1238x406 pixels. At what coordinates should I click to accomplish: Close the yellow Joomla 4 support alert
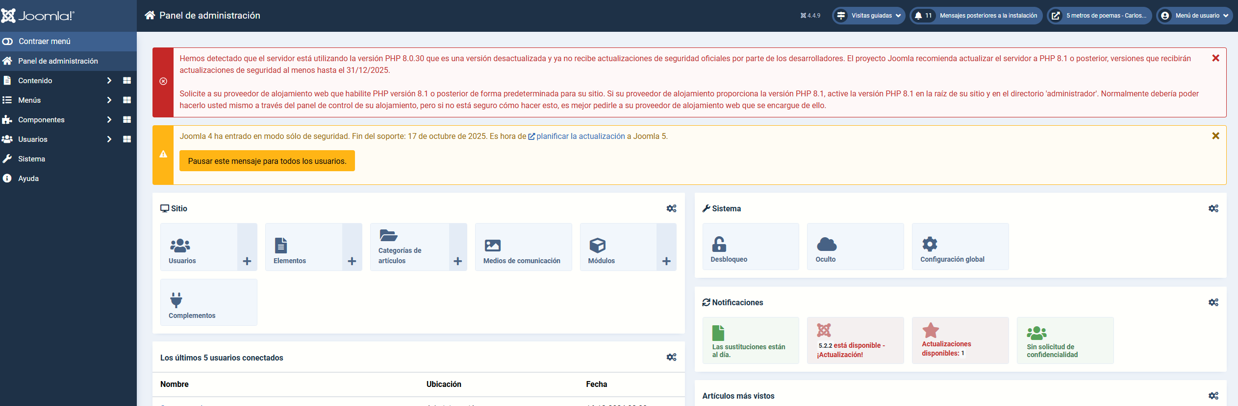[1215, 136]
